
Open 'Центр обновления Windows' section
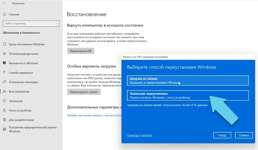pos(27,44)
